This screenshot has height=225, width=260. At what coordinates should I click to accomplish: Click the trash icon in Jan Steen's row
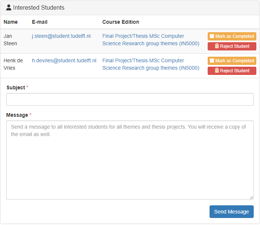pyautogui.click(x=217, y=46)
